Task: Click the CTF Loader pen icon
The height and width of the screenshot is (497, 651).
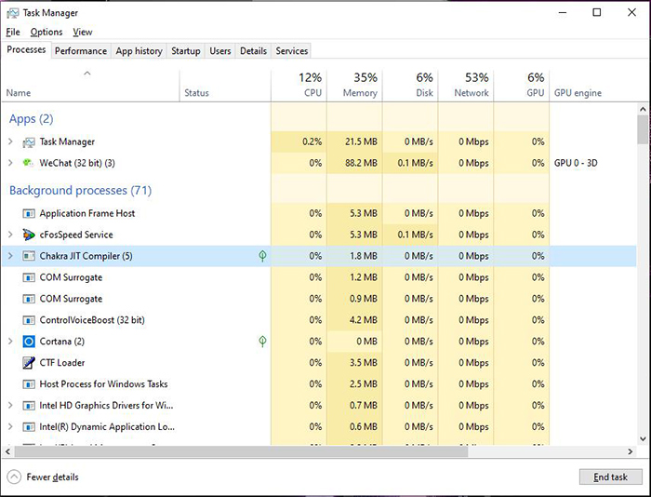Action: 29,363
